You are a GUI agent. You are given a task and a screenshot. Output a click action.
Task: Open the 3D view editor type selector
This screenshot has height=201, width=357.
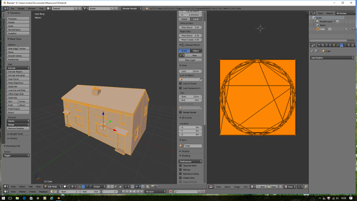coord(6,186)
